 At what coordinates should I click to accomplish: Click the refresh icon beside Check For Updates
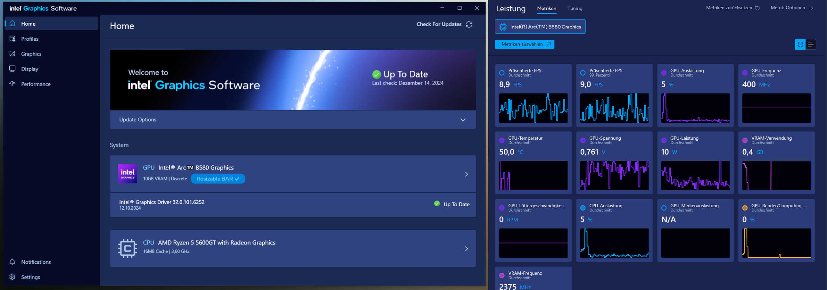point(469,24)
